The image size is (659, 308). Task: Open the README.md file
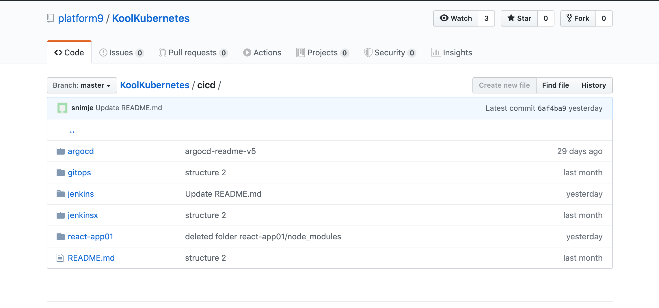click(x=91, y=258)
